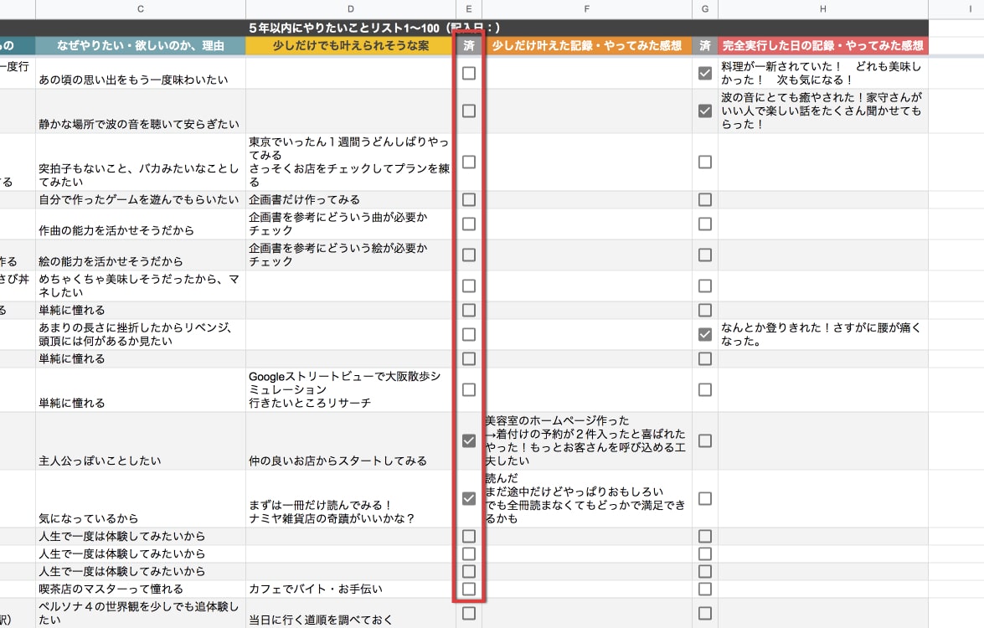Select column C header
984x628 pixels.
pos(141,8)
